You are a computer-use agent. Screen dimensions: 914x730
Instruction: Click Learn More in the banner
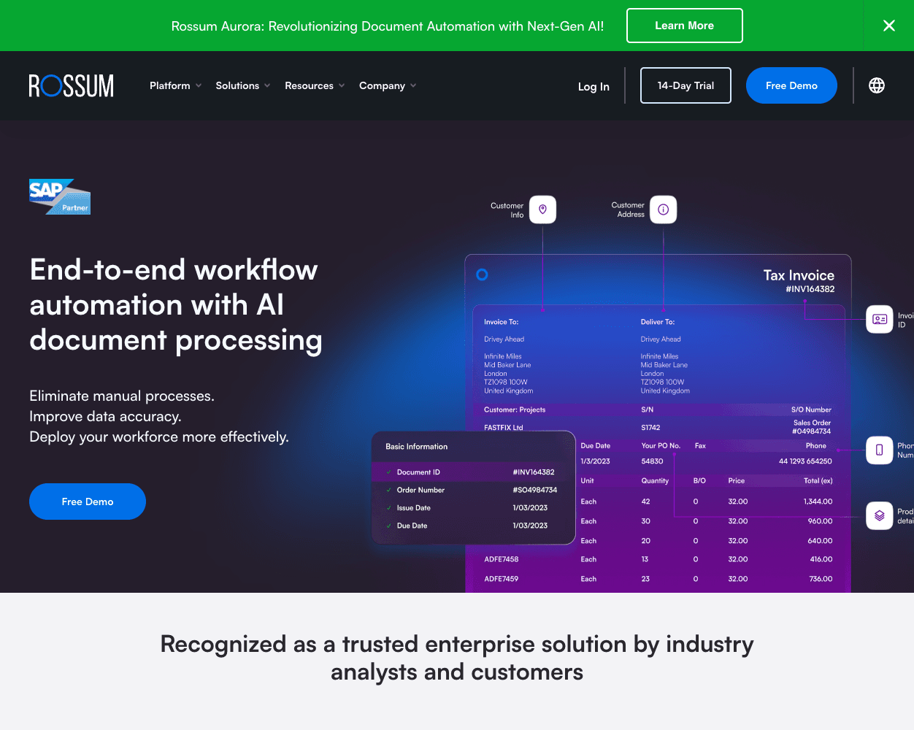[685, 26]
